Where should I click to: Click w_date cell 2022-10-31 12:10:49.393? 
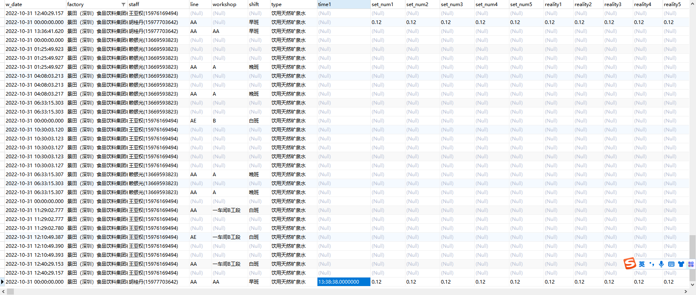pos(35,255)
